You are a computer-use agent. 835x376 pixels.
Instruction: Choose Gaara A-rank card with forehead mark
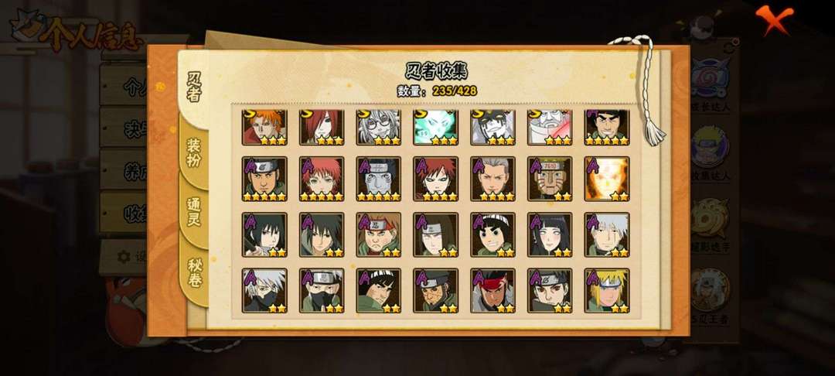[x=435, y=179]
